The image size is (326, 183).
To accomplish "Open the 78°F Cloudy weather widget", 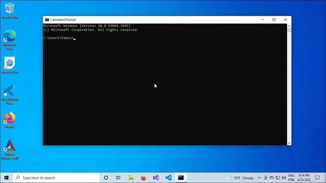I will coord(240,178).
